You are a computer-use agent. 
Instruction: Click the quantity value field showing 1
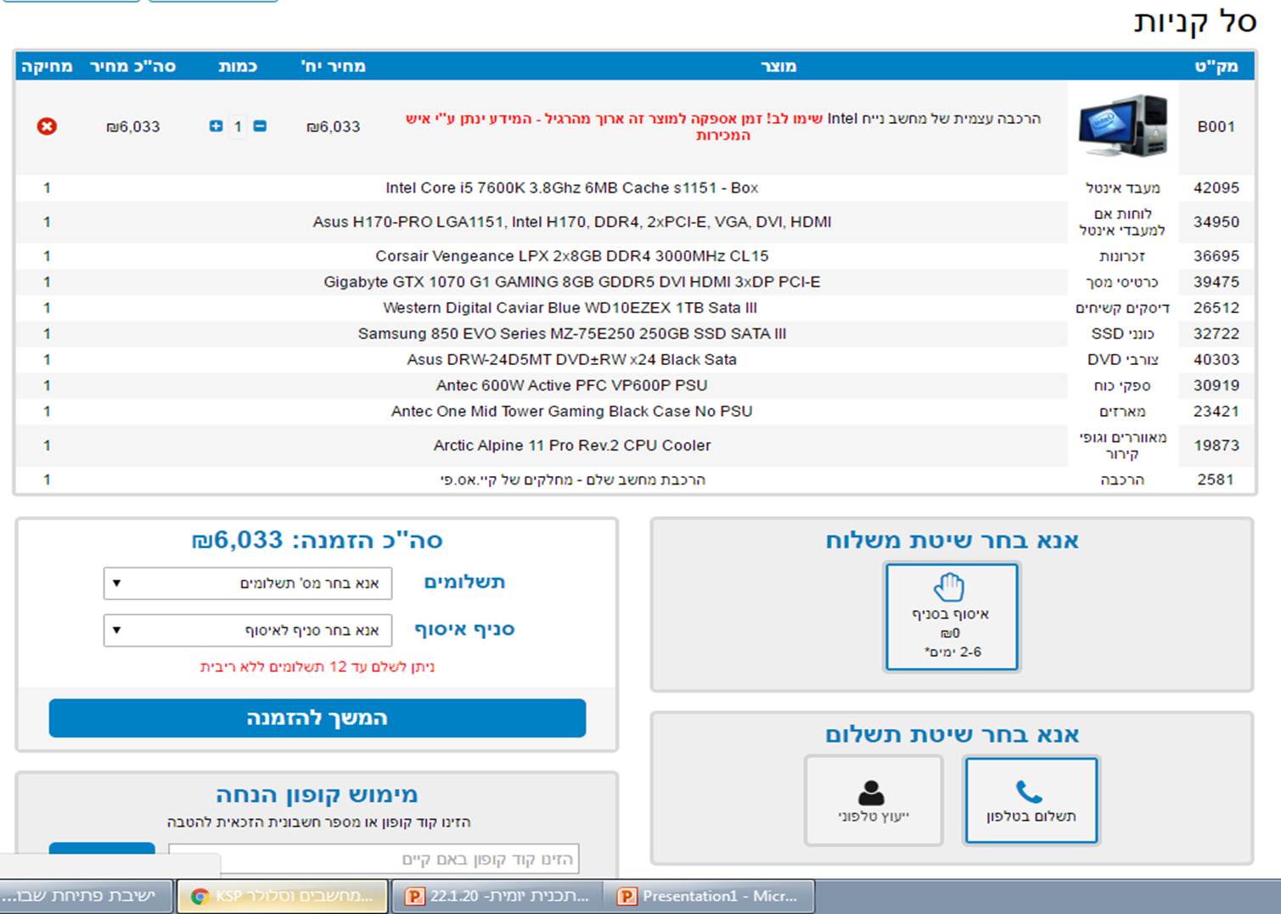[x=238, y=126]
